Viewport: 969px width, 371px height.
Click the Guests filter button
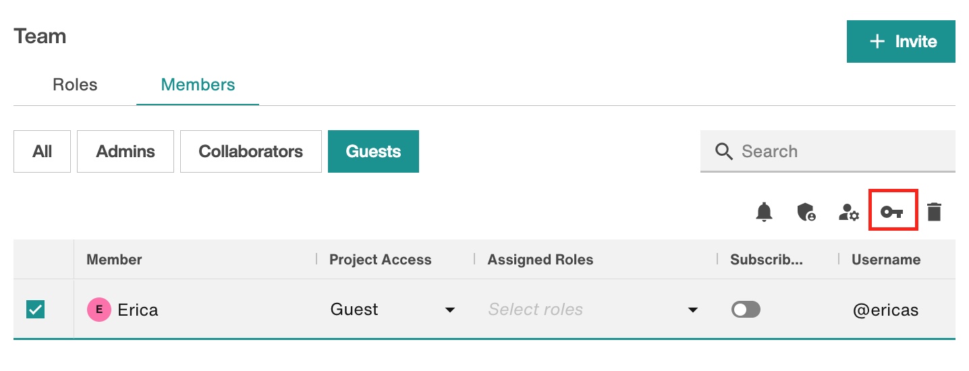[x=373, y=151]
